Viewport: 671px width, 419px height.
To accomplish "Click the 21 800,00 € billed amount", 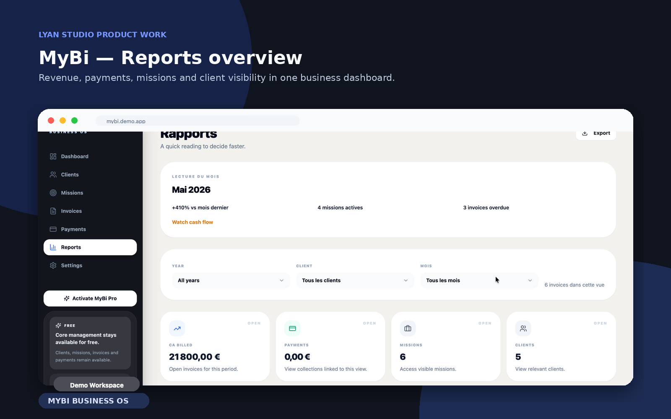I will click(x=195, y=357).
